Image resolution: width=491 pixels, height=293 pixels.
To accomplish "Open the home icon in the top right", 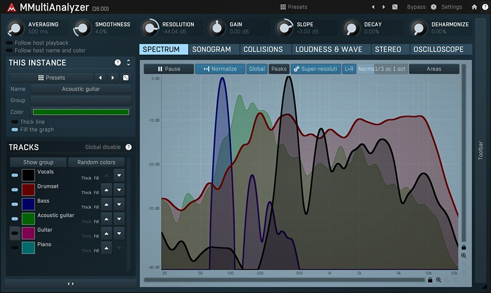I will click(474, 7).
